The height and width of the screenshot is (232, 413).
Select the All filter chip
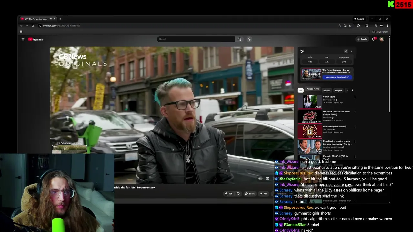coord(300,90)
